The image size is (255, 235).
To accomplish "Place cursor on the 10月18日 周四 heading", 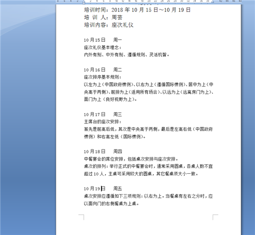I will click(x=103, y=151).
